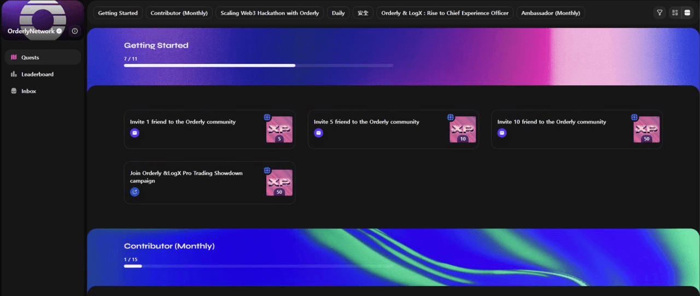Screen dimensions: 700x296
Task: Click the globe badge on Invite 10 friend card
Action: (x=634, y=117)
